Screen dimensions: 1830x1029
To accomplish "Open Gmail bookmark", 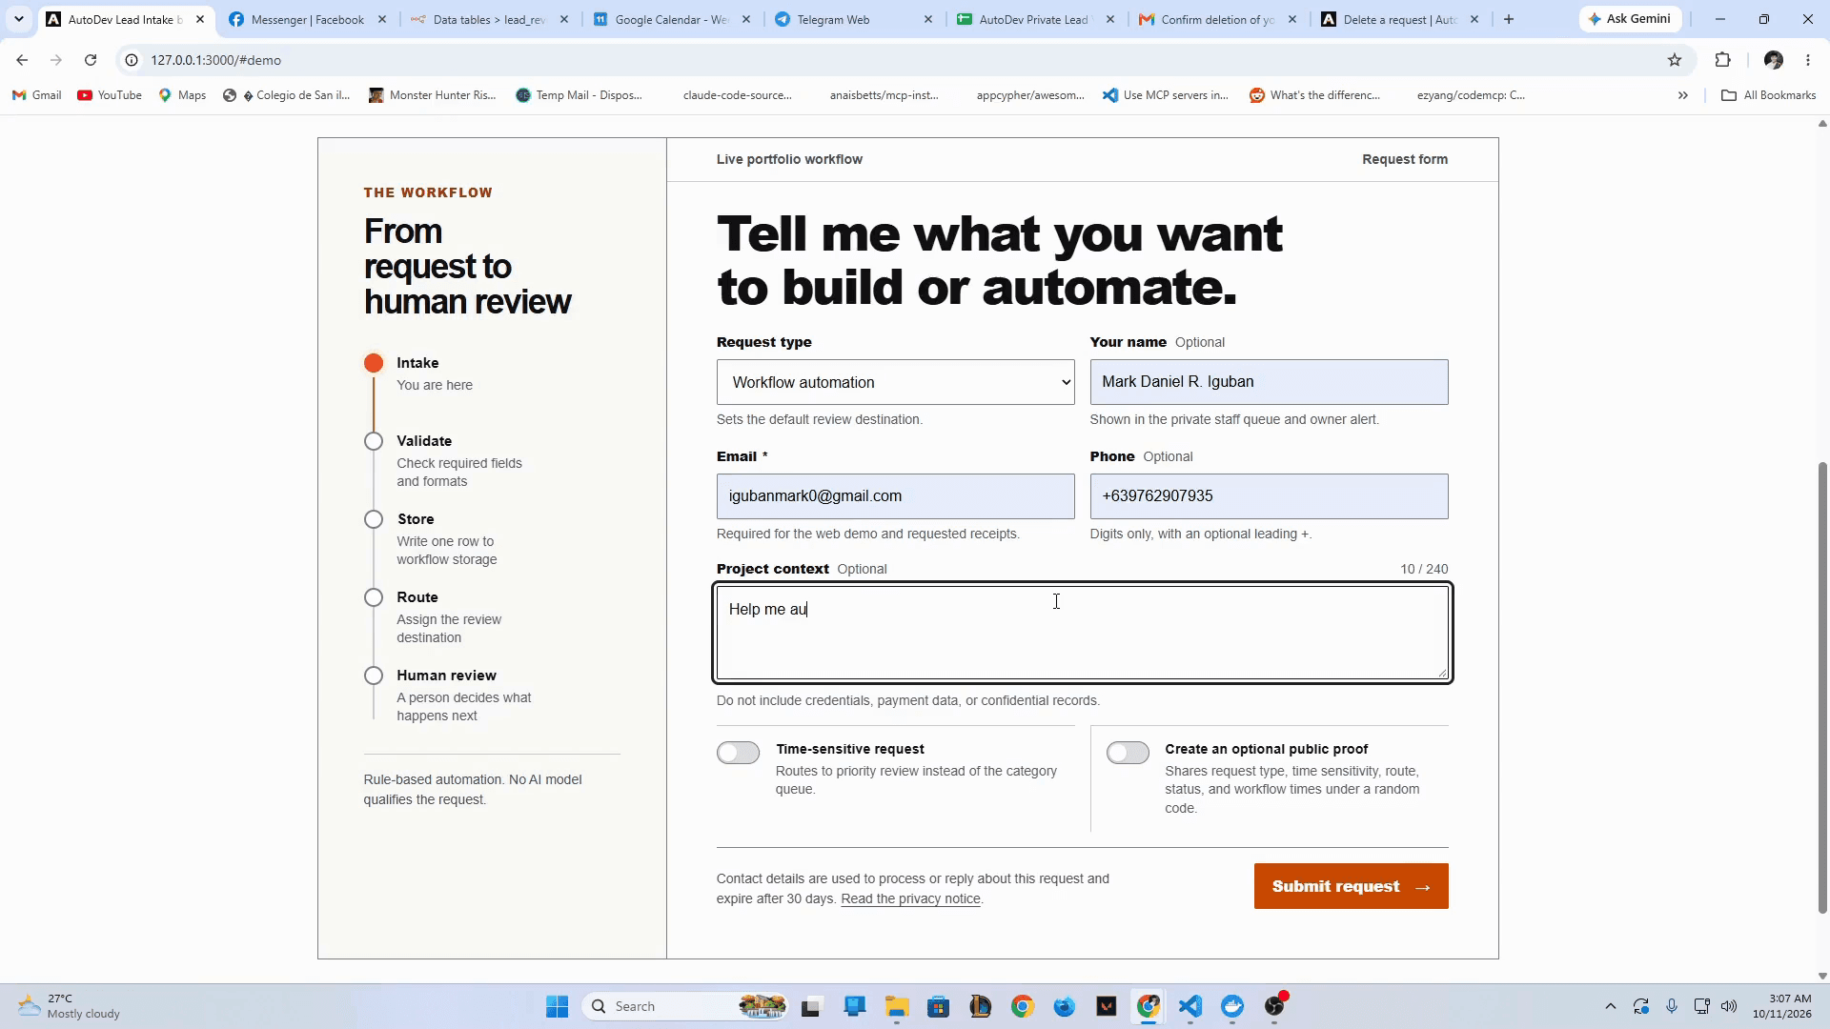I will click(37, 95).
